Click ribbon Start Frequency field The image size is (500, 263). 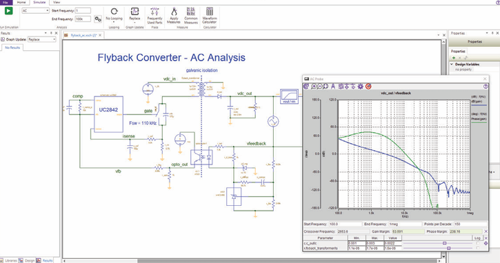(x=83, y=11)
